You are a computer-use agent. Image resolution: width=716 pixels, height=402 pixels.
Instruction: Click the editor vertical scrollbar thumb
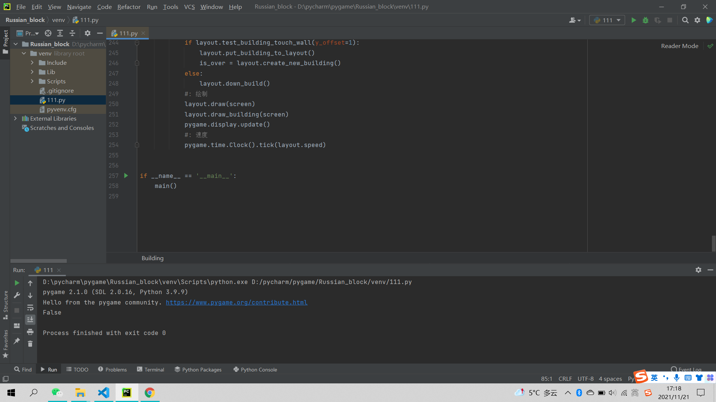click(x=713, y=243)
